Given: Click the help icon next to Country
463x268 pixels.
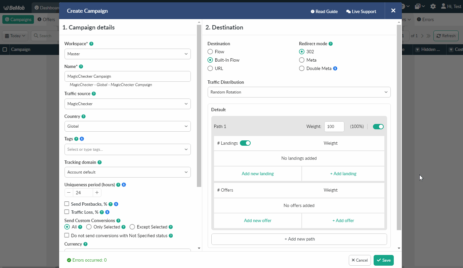Looking at the screenshot, I should [x=84, y=117].
